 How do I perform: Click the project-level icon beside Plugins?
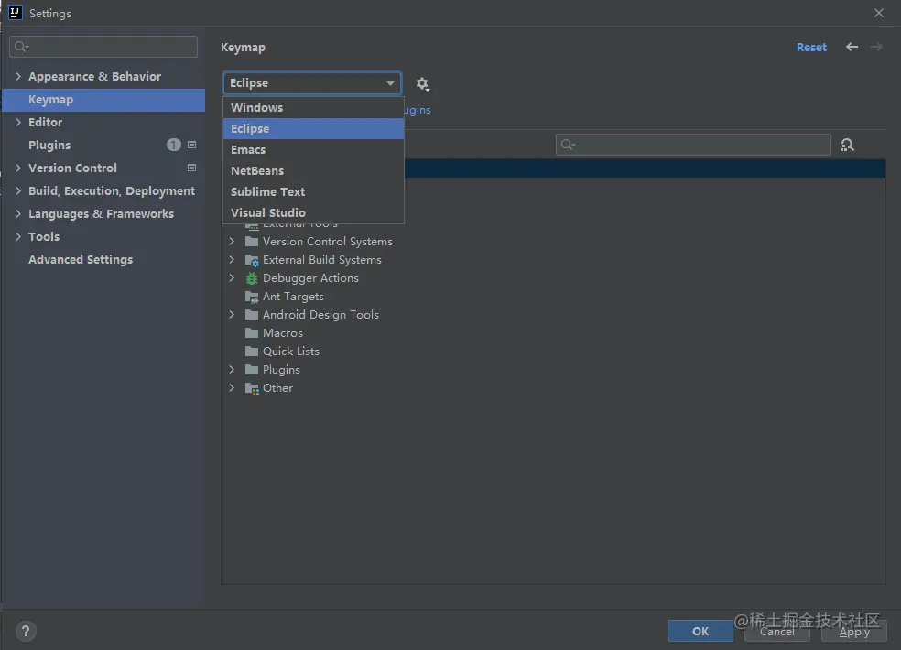pyautogui.click(x=192, y=145)
